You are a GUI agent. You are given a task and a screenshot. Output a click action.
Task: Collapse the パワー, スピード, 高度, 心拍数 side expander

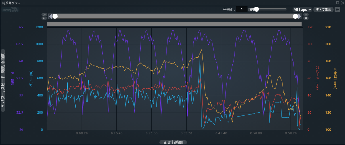click(x=3, y=80)
